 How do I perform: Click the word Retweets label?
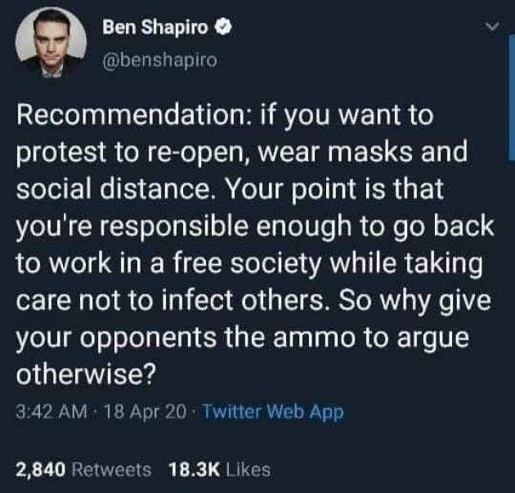pos(111,469)
